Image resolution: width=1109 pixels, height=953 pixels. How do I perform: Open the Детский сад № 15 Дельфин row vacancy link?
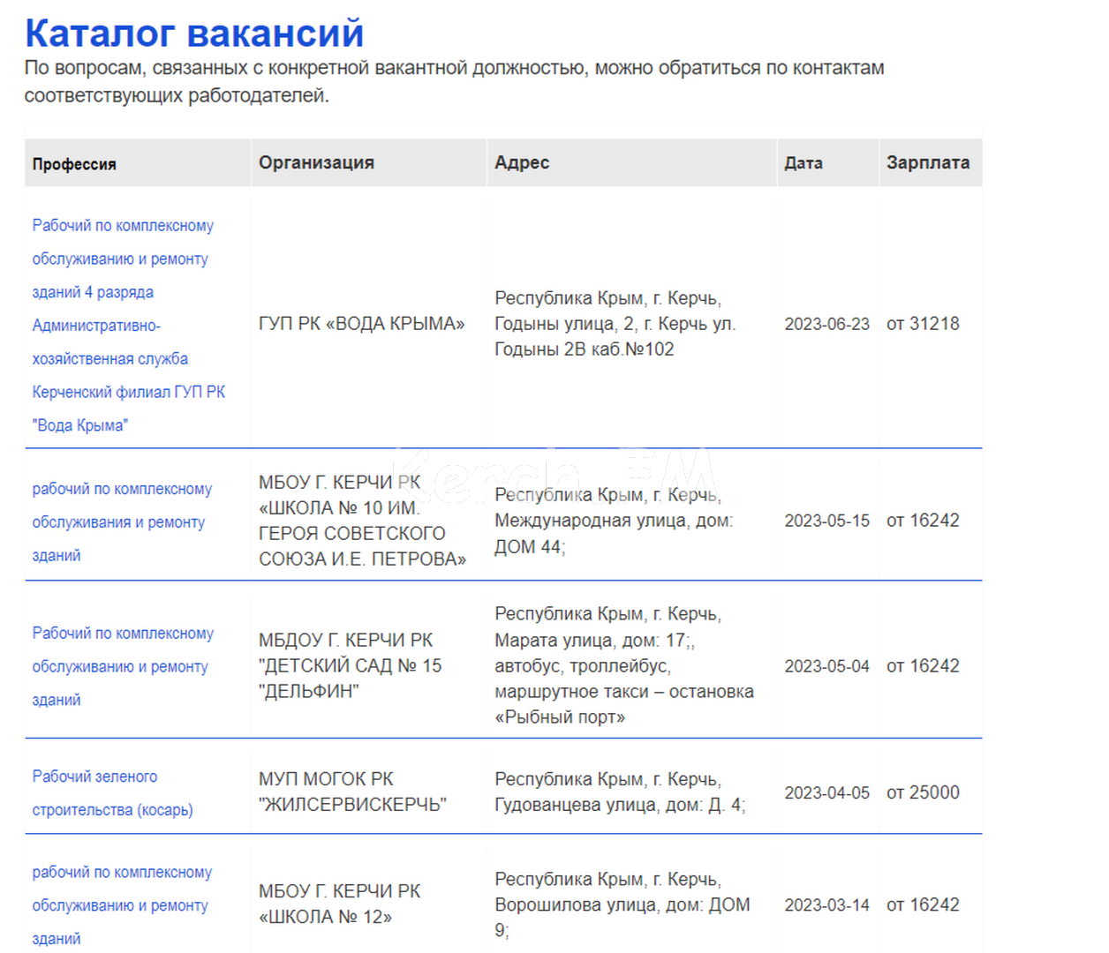click(123, 666)
